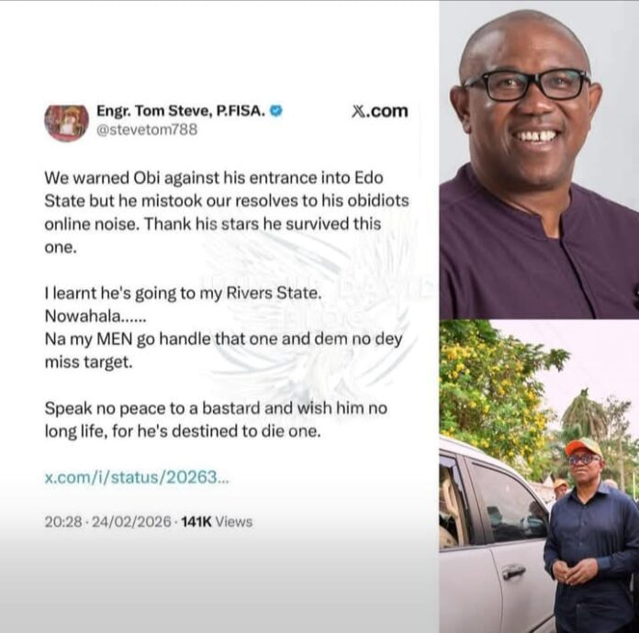Image resolution: width=639 pixels, height=633 pixels.
Task: Open the @stevetom788 handle
Action: (147, 129)
